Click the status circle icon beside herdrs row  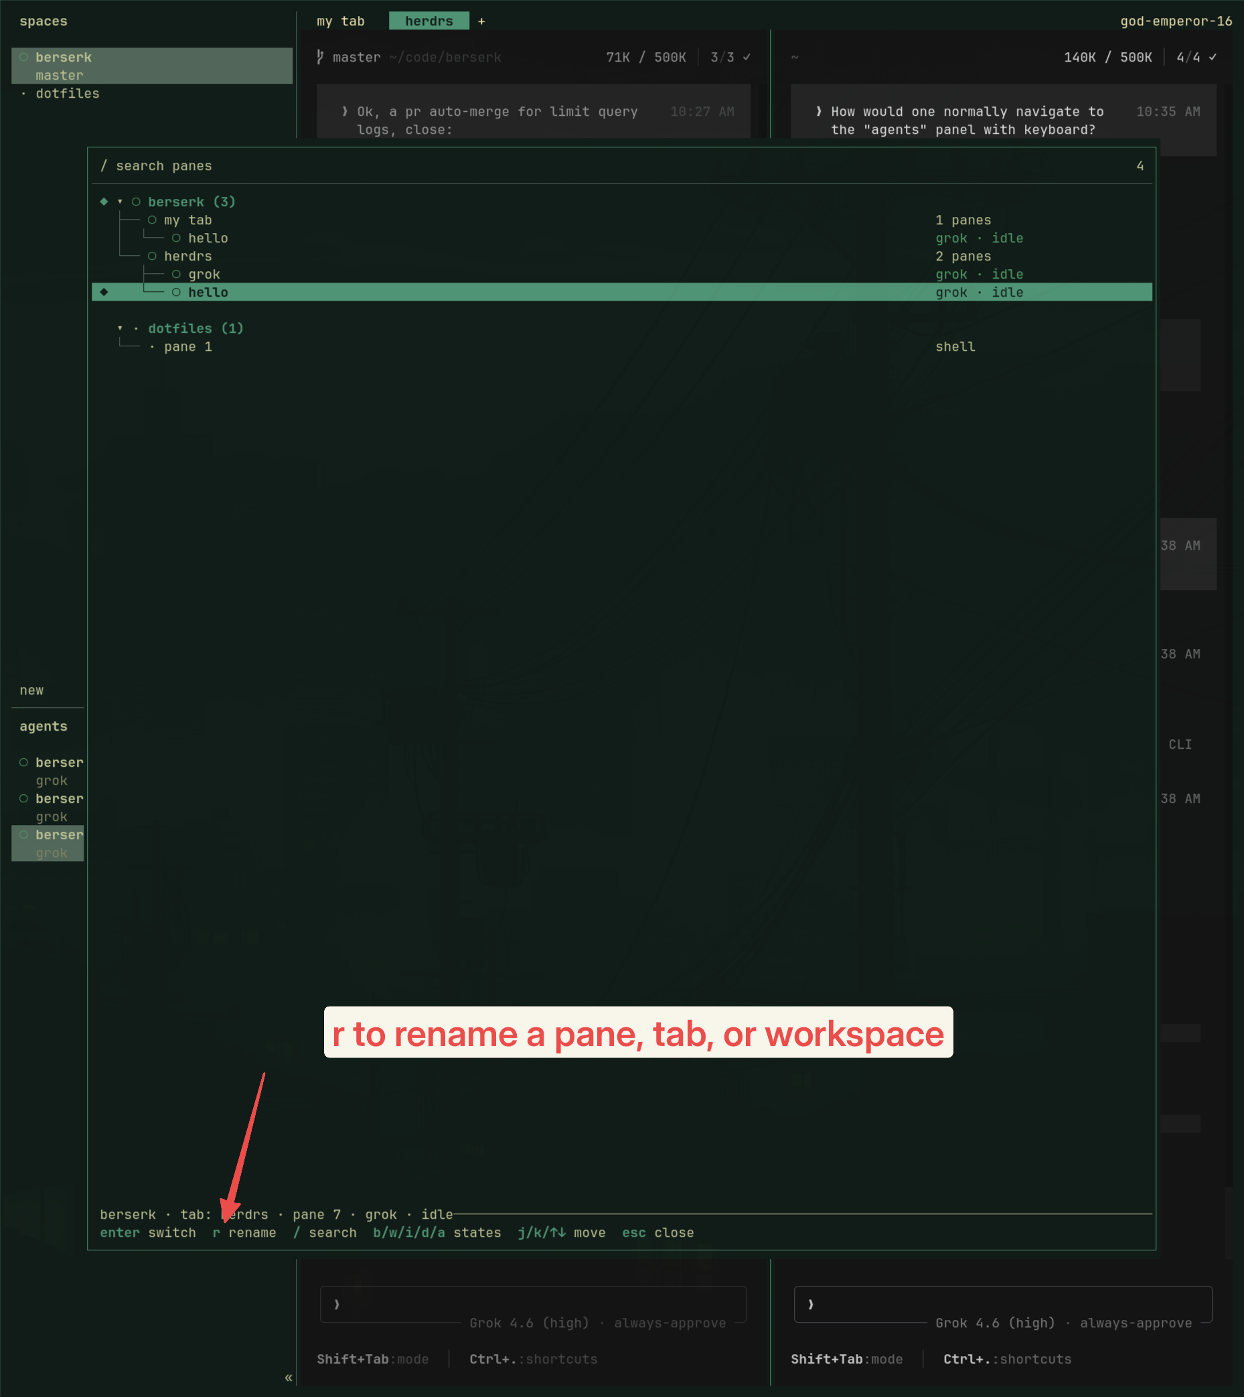(153, 256)
